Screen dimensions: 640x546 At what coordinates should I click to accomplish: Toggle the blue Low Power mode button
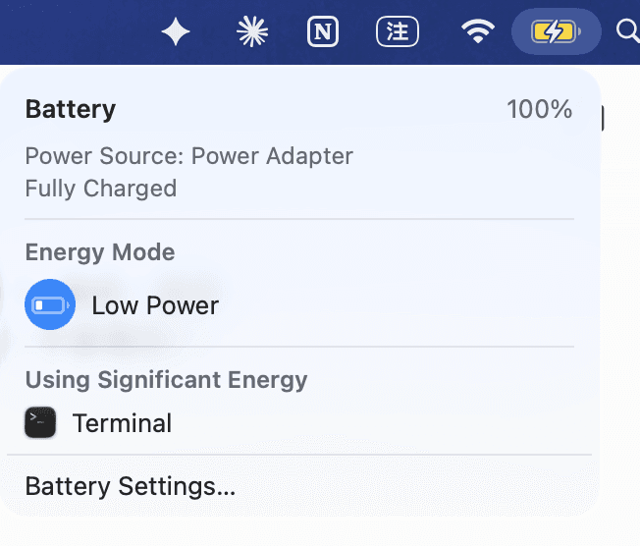(50, 304)
